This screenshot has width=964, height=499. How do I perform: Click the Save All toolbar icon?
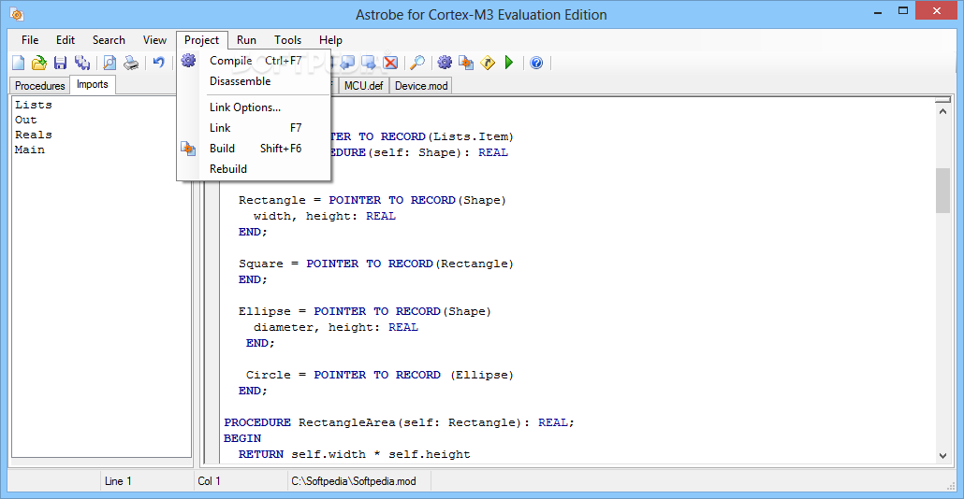[x=81, y=63]
